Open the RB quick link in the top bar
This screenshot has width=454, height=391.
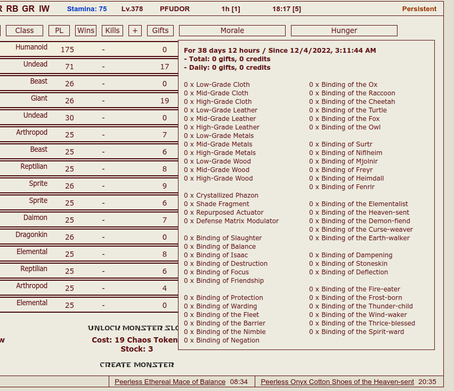point(12,9)
